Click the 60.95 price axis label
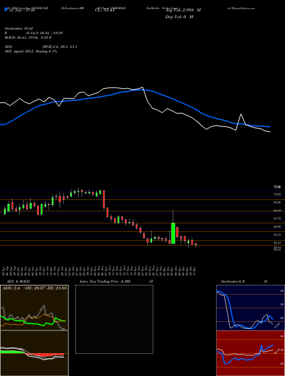Viewport: 285px width, 376px height. click(x=277, y=226)
